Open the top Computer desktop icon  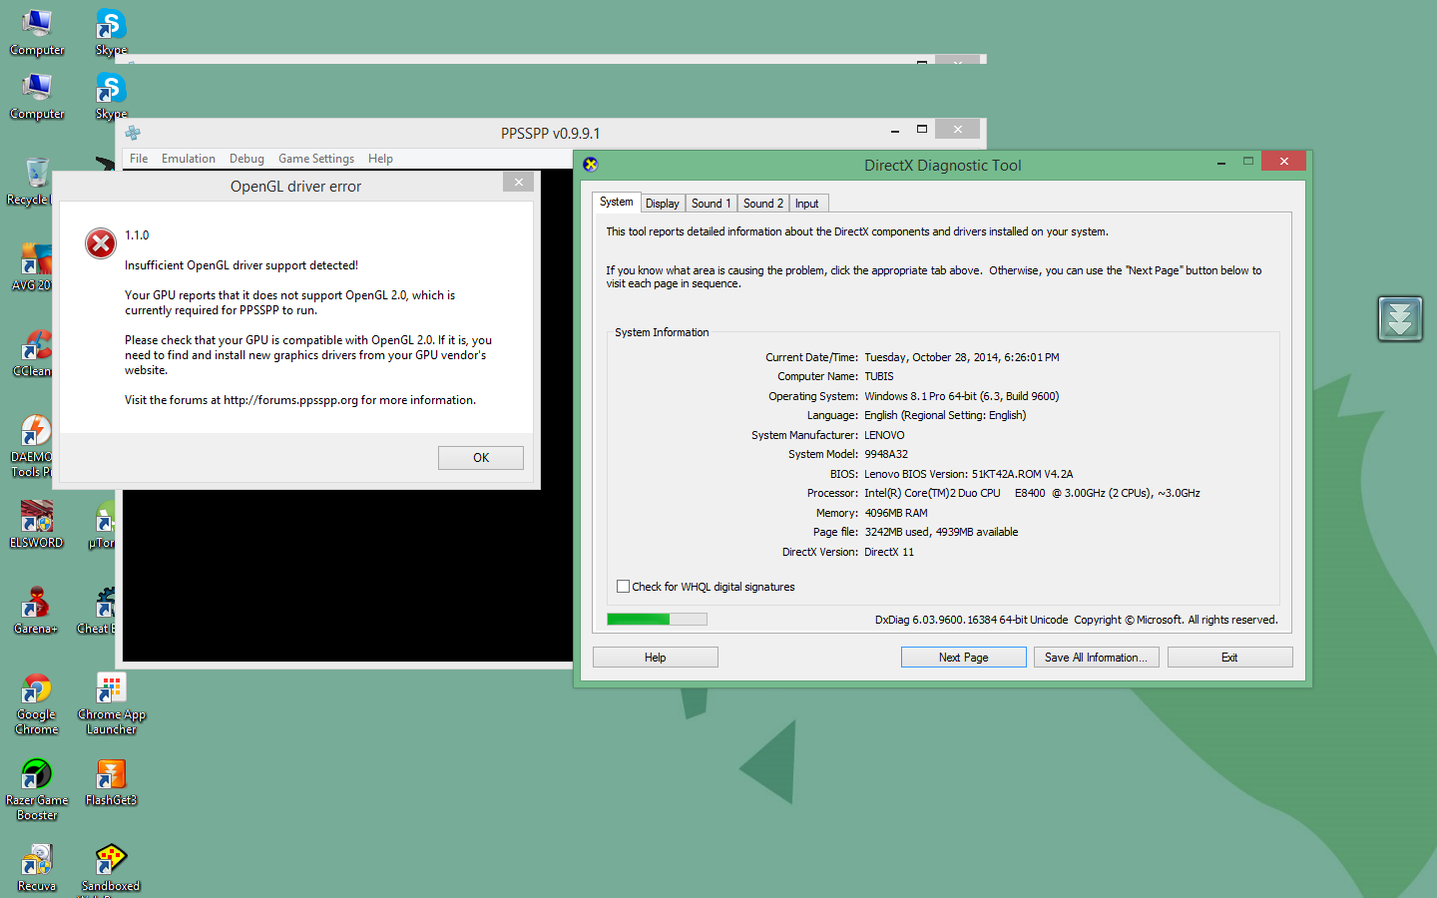tap(37, 24)
